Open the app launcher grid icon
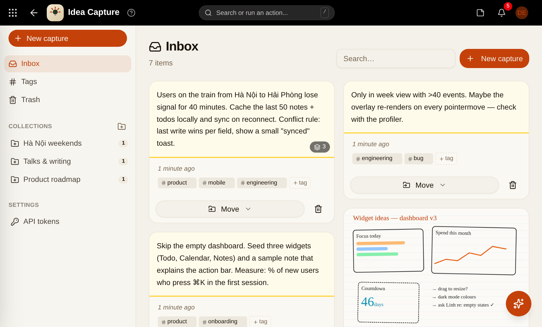The image size is (542, 327). pyautogui.click(x=13, y=13)
